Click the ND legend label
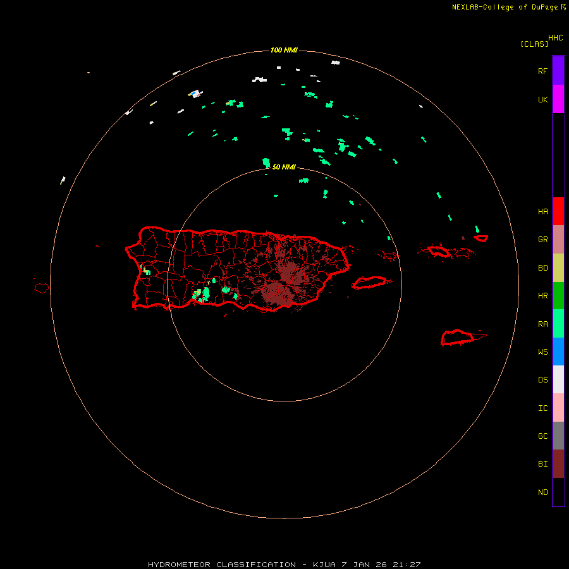Screen dimensions: 569x569 (542, 493)
